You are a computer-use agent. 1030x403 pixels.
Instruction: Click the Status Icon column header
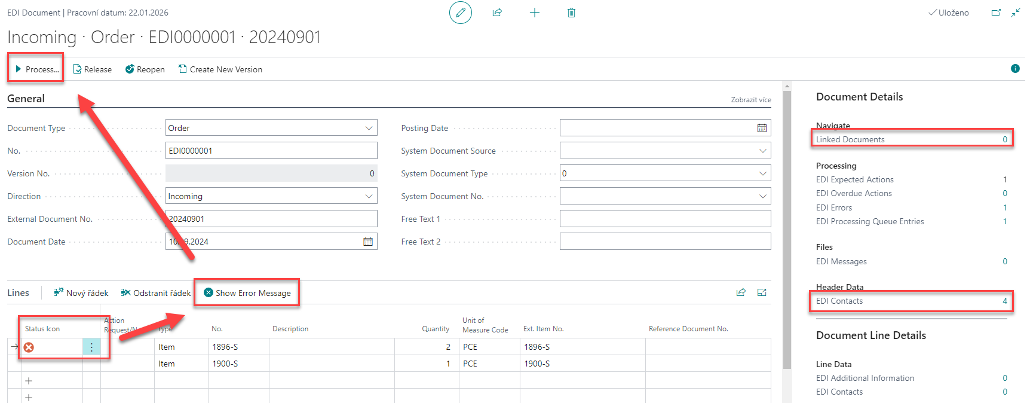point(42,329)
